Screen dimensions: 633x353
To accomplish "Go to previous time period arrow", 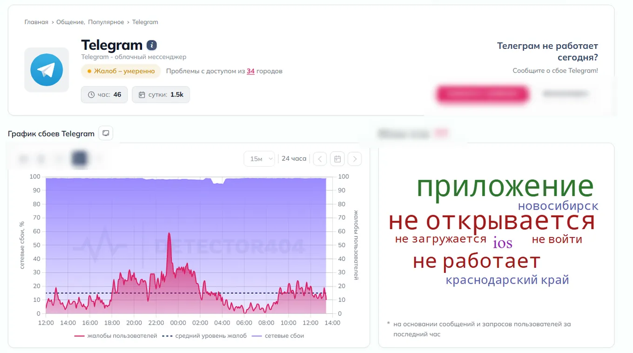I will [320, 159].
